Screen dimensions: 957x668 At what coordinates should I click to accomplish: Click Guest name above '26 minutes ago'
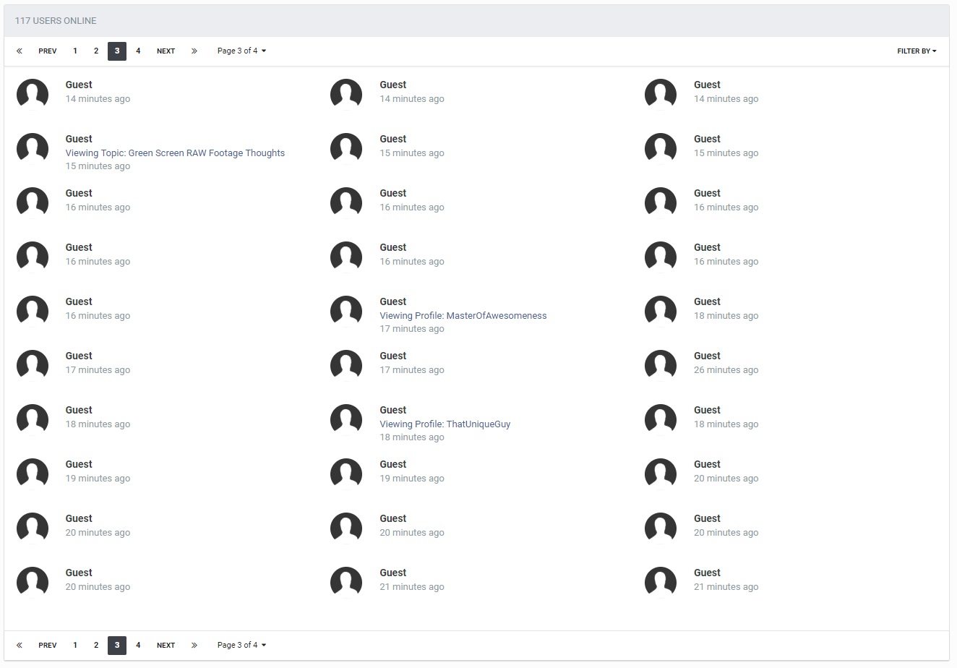tap(707, 356)
